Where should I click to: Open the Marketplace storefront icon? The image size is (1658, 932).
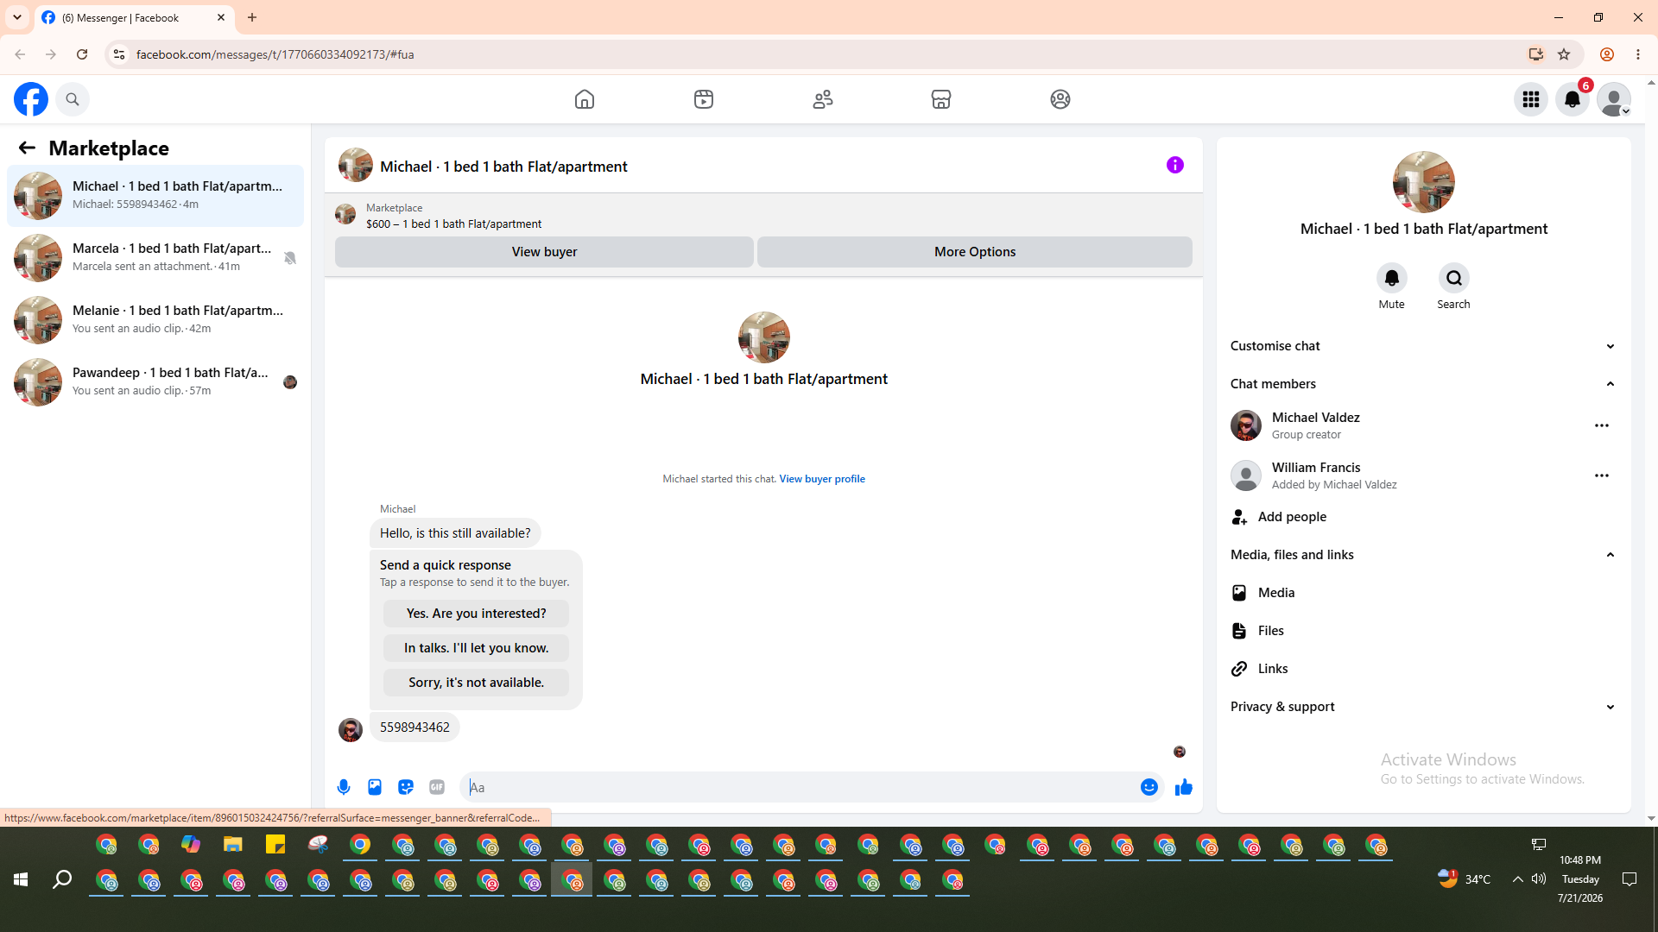pyautogui.click(x=941, y=99)
